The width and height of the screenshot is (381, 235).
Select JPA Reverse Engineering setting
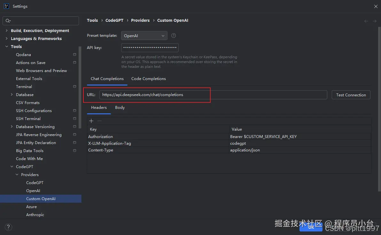(x=39, y=134)
